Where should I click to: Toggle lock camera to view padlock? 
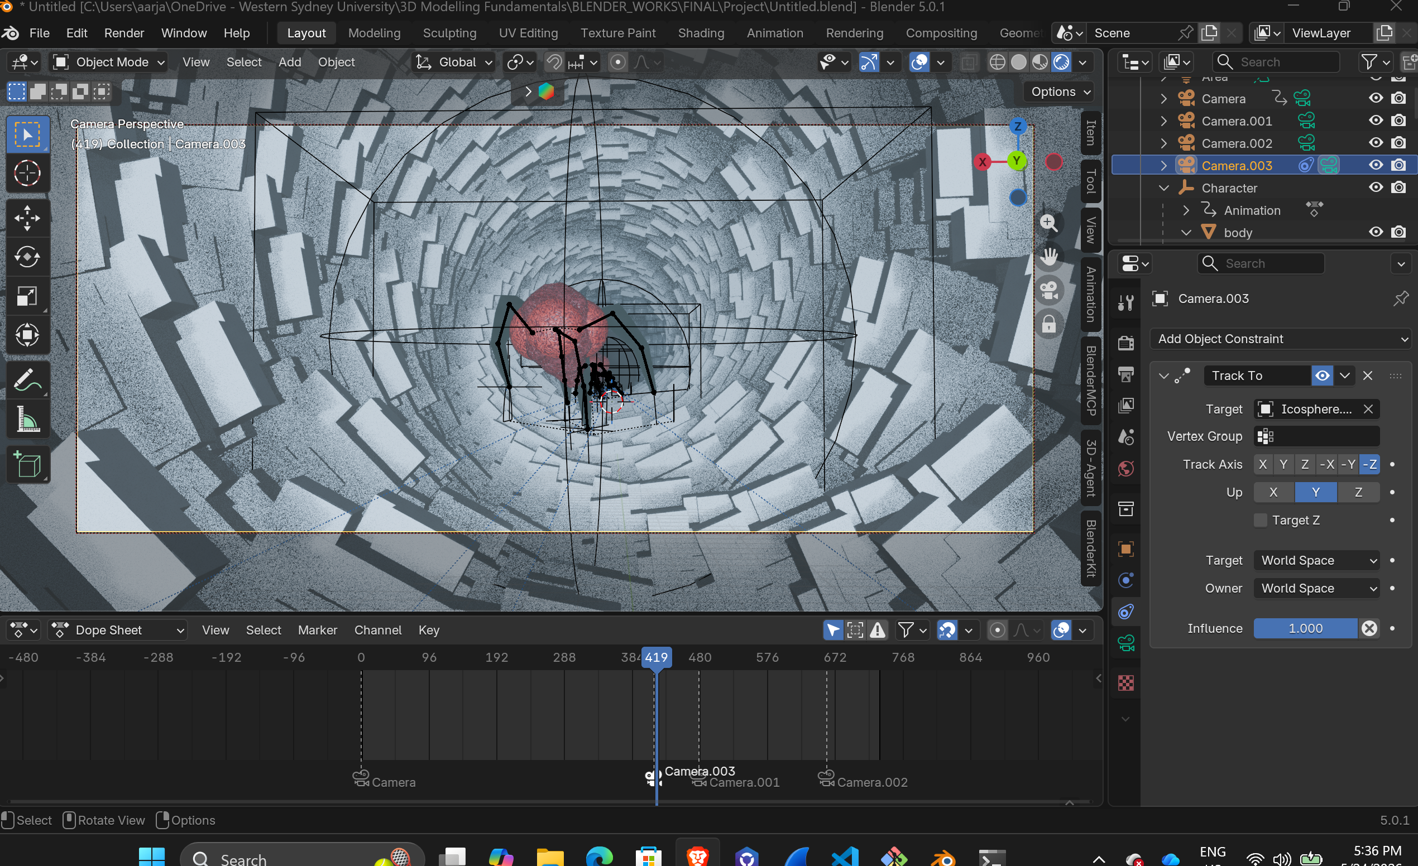coord(1048,324)
